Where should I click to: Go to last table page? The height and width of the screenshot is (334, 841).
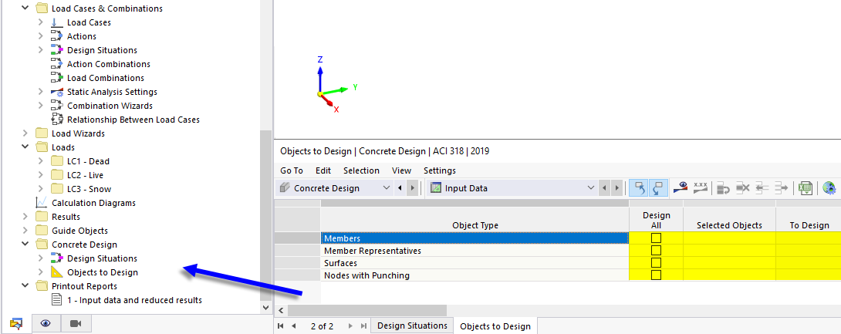coord(364,326)
